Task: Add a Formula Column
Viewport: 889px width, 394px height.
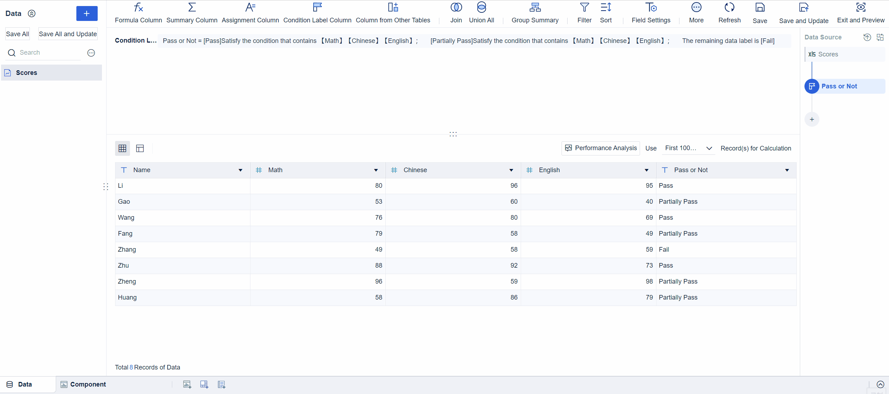Action: click(138, 12)
